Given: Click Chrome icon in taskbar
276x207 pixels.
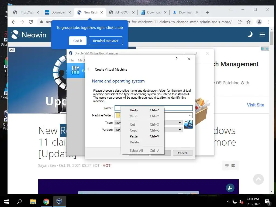Looking at the screenshot, I should coord(46,202).
